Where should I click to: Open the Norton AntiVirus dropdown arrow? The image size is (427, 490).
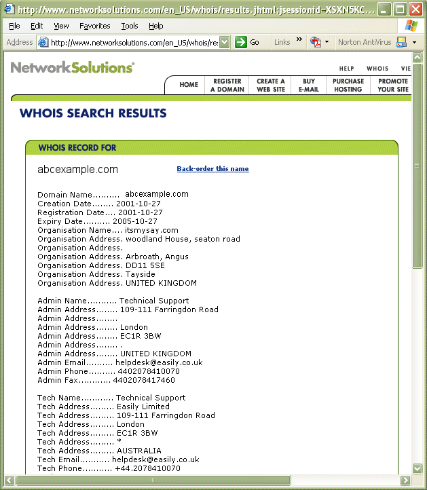pyautogui.click(x=414, y=42)
